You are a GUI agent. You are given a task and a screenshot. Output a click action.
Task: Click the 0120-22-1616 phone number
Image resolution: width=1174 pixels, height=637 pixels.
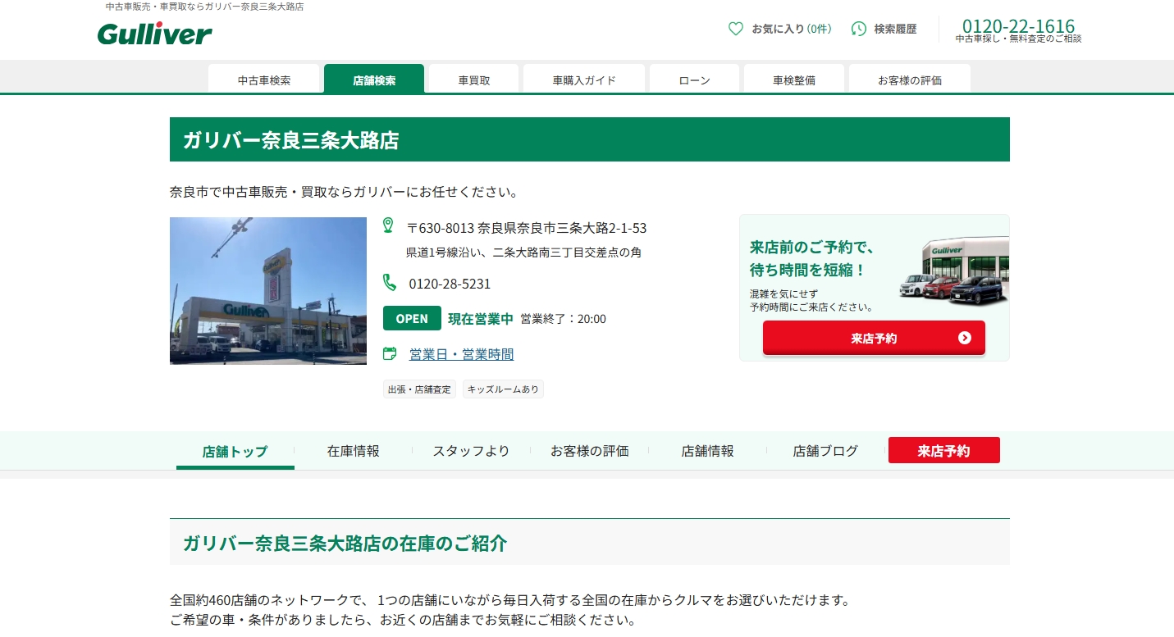click(x=1018, y=25)
